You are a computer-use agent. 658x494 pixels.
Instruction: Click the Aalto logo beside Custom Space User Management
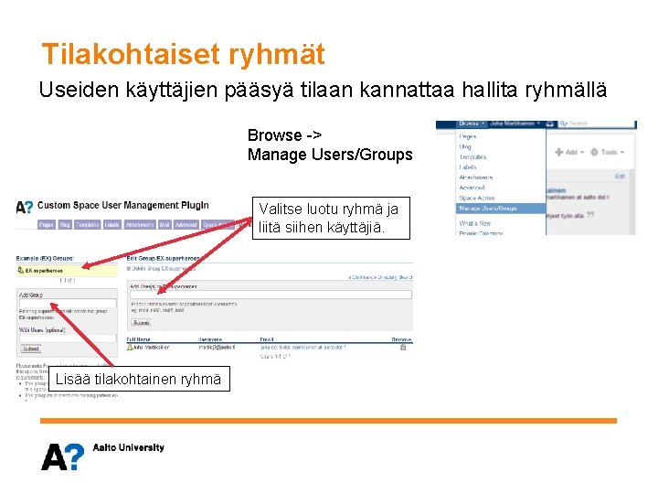25,207
